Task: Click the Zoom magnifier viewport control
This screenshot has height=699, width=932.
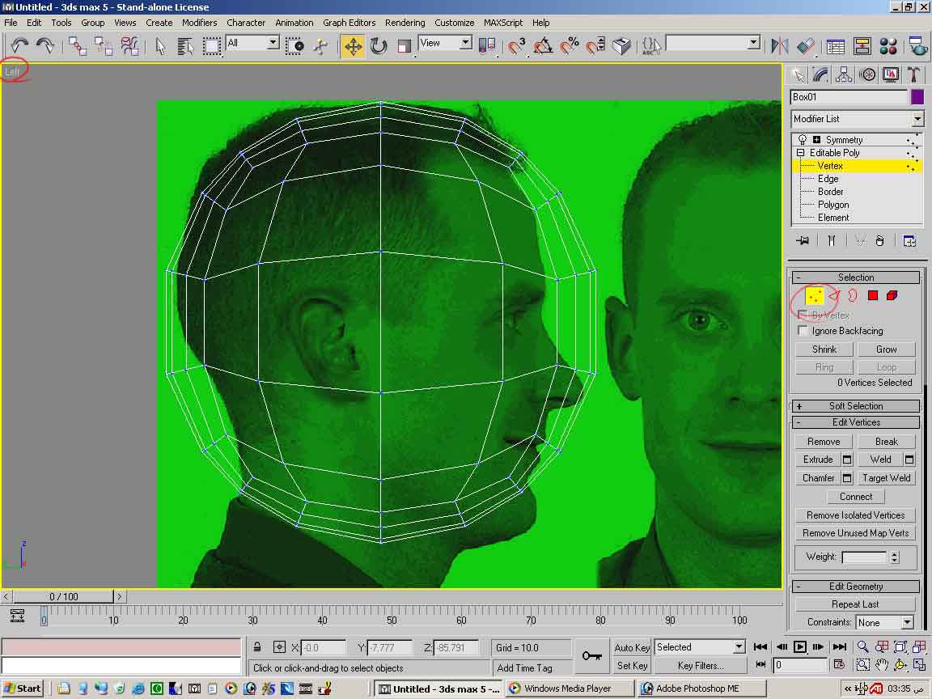Action: (862, 646)
